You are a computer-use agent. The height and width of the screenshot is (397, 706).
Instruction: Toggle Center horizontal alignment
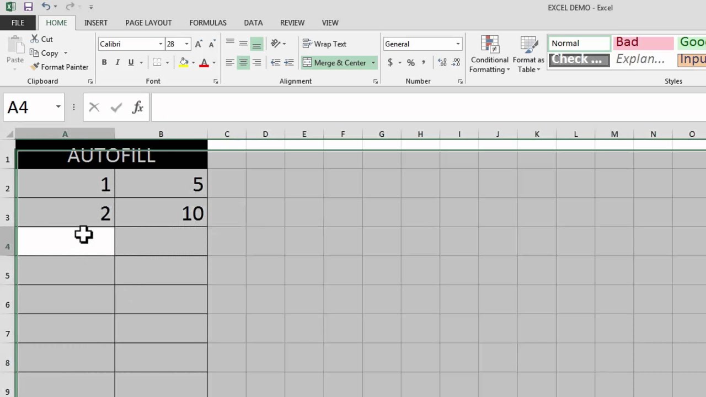[243, 62]
